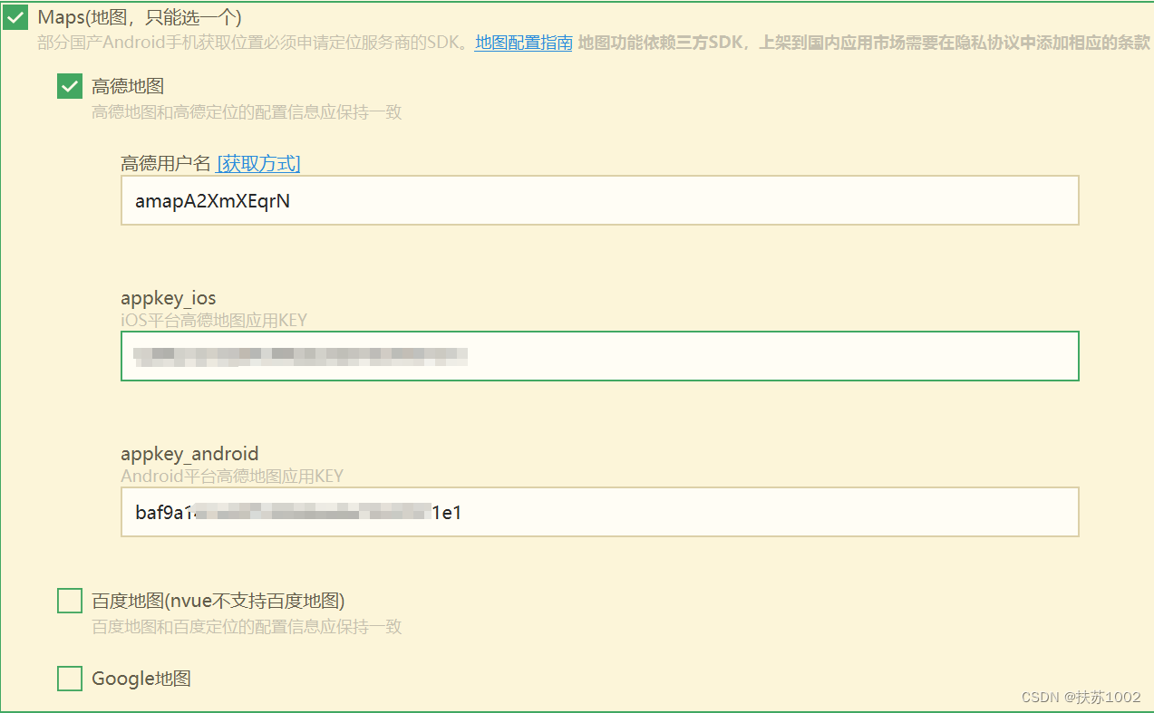Select the 'appkey_ios' label text

(169, 298)
